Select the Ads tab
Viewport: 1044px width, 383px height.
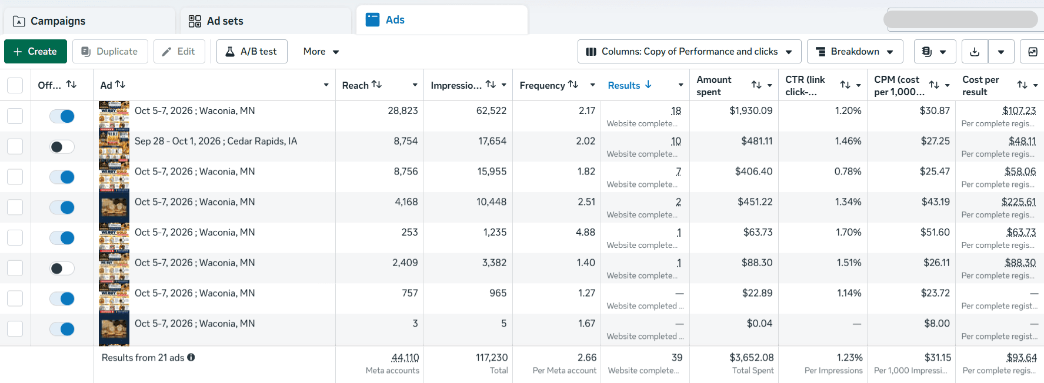click(x=442, y=20)
